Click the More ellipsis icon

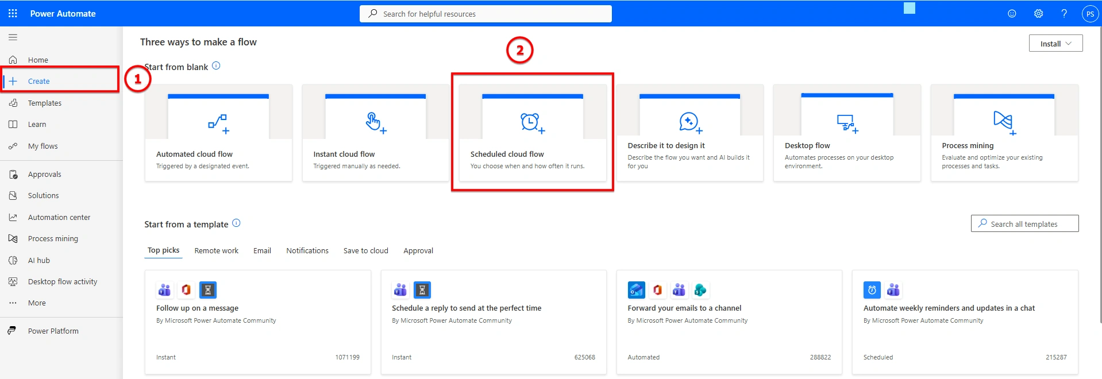pos(13,303)
